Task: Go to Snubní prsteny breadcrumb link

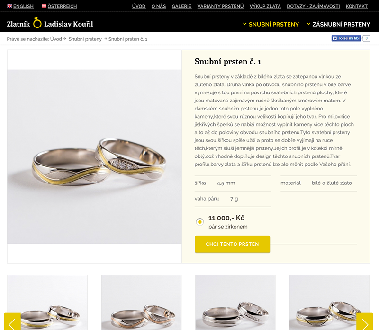Action: [x=85, y=39]
